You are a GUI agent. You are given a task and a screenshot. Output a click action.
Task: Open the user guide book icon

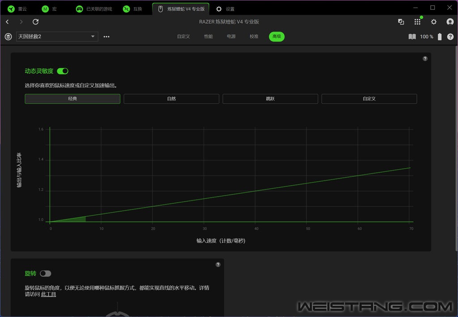tap(412, 37)
